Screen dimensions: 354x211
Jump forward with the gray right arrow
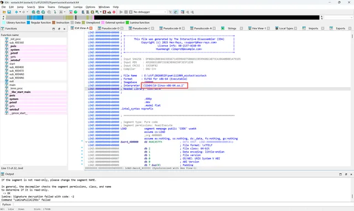point(23,12)
